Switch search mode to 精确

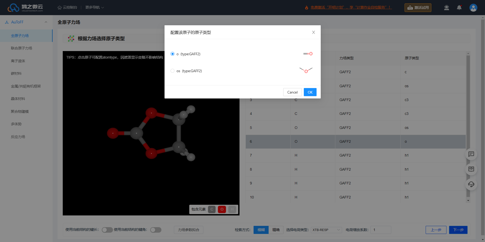276,230
